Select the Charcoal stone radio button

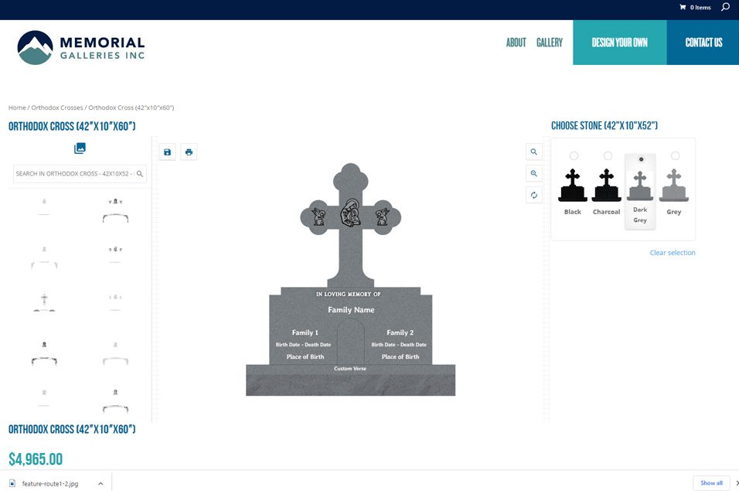point(608,156)
